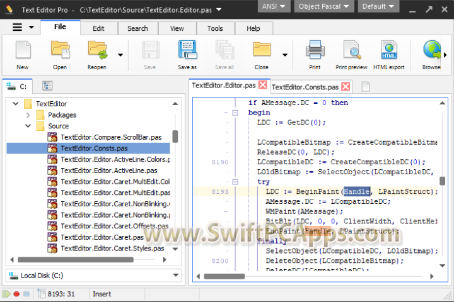Click the Save as floppy icon
The width and height of the screenshot is (454, 302).
coord(187,50)
